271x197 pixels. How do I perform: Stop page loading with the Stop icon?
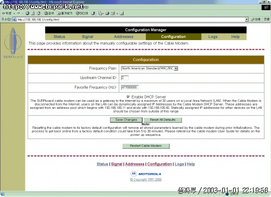click(x=27, y=14)
